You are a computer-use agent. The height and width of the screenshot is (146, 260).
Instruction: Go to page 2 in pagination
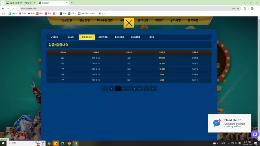point(123,88)
